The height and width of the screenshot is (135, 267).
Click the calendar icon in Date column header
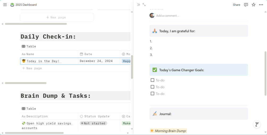81,54
